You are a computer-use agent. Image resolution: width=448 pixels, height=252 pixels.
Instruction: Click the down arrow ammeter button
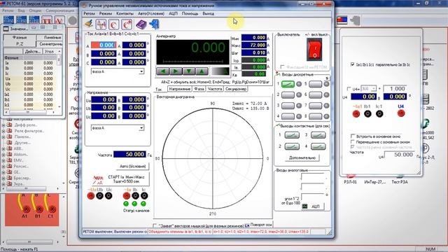click(188, 71)
